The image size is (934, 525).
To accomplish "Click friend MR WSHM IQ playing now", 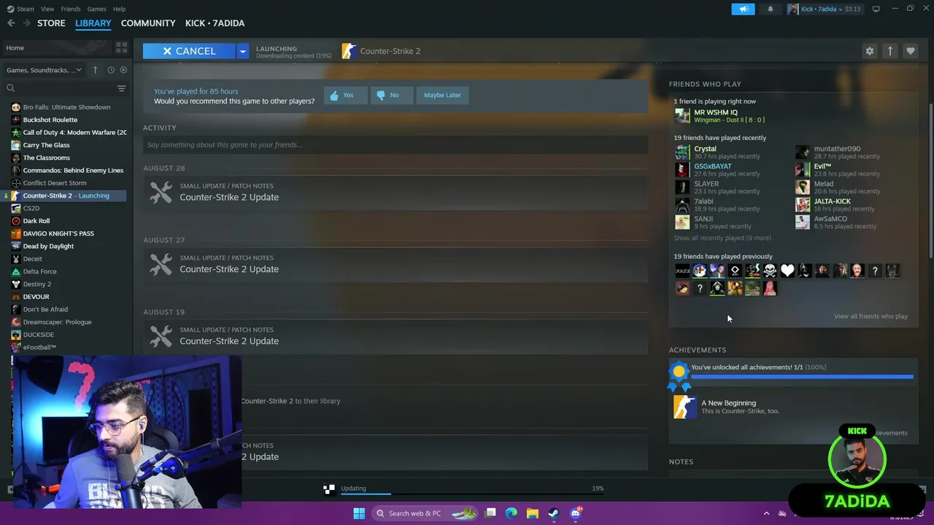I will [715, 112].
